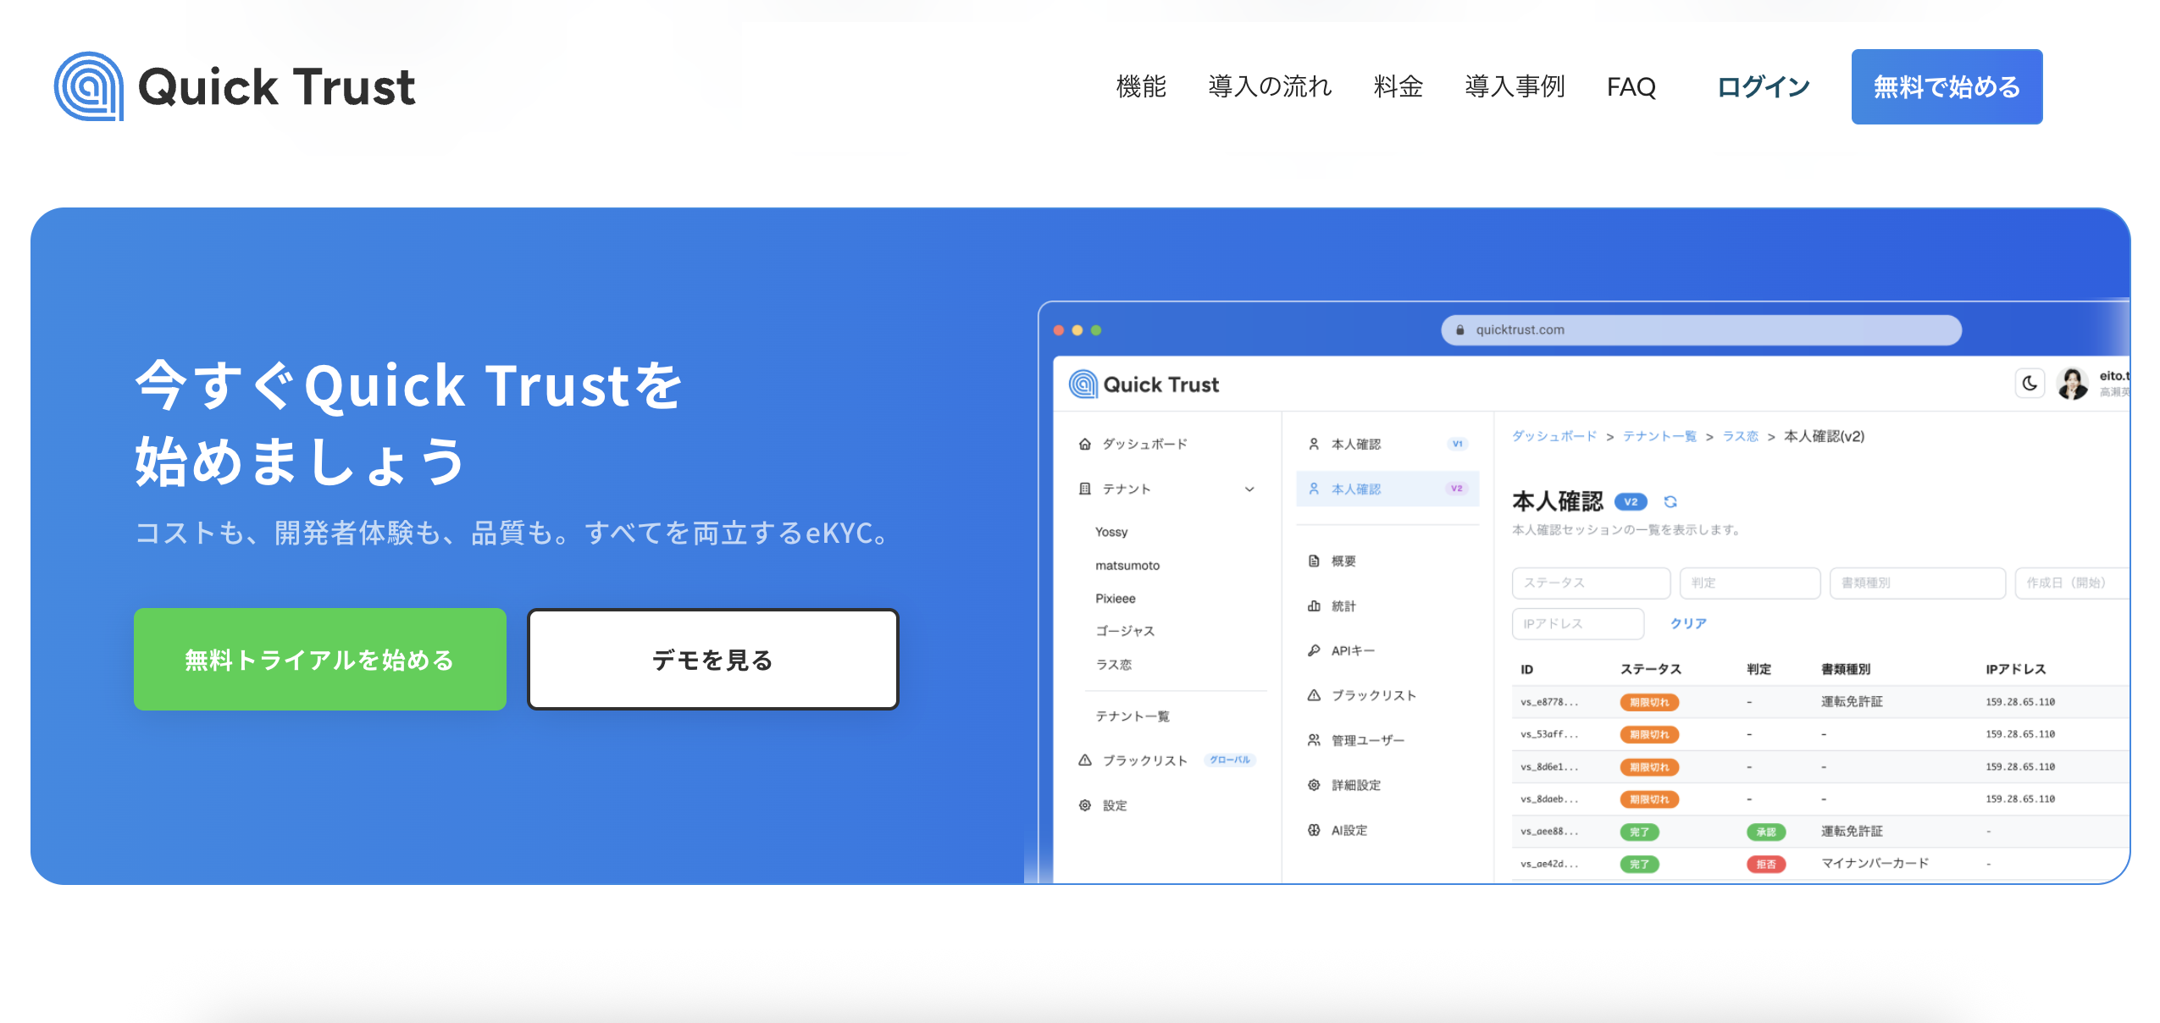Collapse the テナント chevron
Viewport: 2160px width, 1023px height.
(1249, 489)
